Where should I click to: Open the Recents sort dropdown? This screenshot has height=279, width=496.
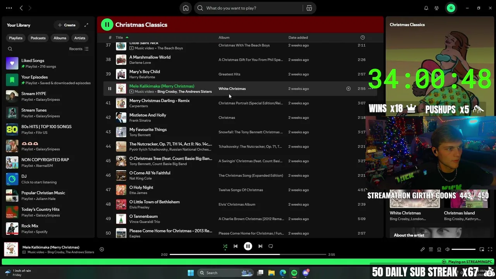[x=79, y=49]
